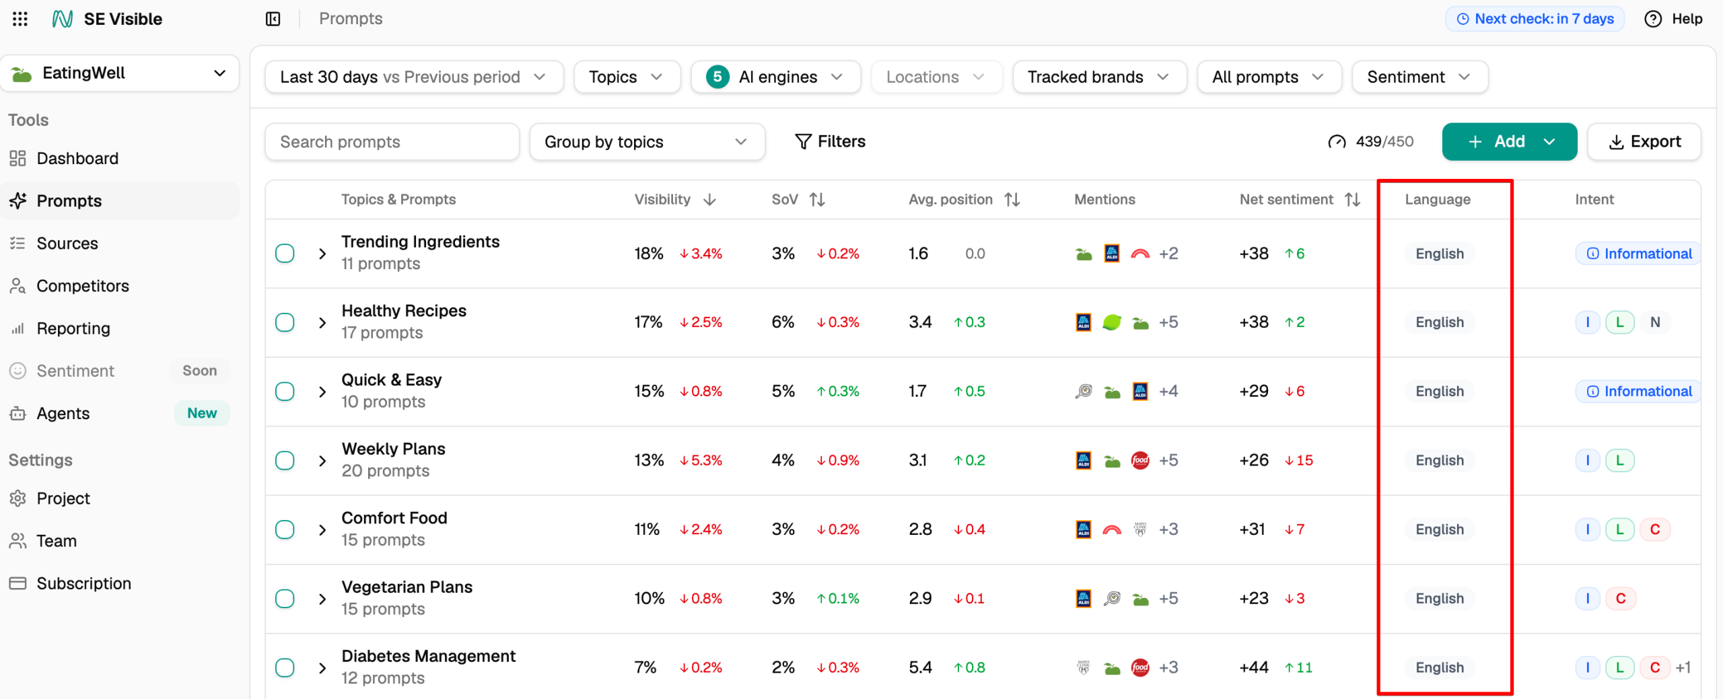Sort by SoV arrows icon
Image resolution: width=1723 pixels, height=699 pixels.
tap(817, 200)
